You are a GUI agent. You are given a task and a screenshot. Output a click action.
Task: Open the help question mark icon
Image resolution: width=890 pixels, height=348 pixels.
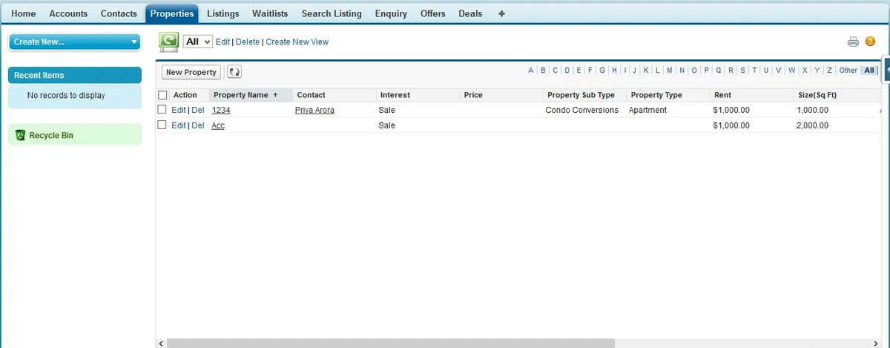pos(871,42)
